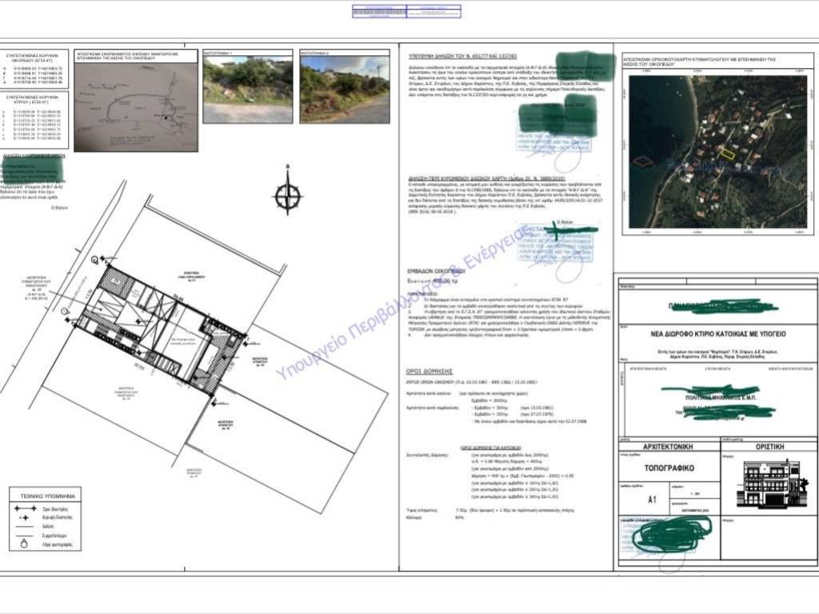Open the second site photograph
The image size is (819, 614).
click(344, 89)
